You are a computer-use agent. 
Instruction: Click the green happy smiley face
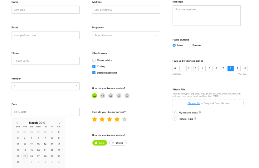click(x=95, y=96)
